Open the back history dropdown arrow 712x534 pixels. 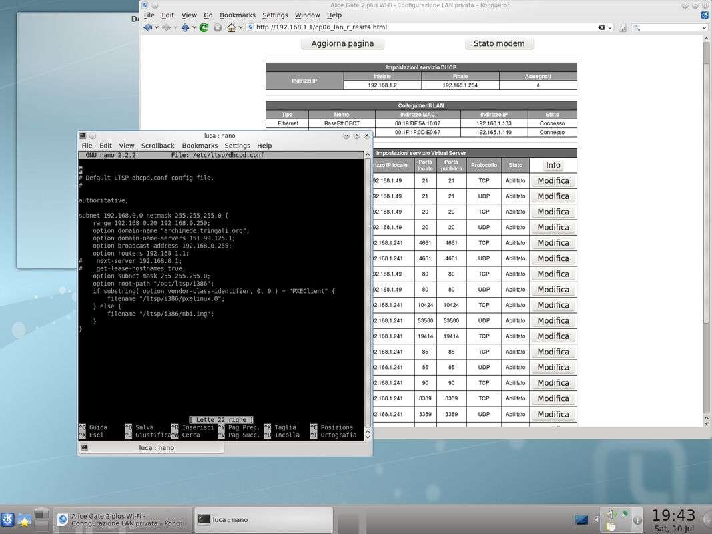coord(157,27)
